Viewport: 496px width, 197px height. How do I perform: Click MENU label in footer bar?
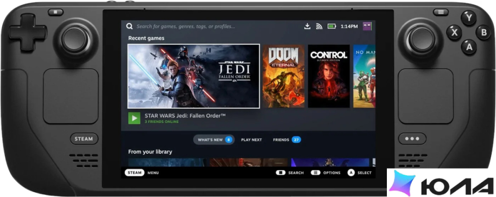(x=153, y=173)
